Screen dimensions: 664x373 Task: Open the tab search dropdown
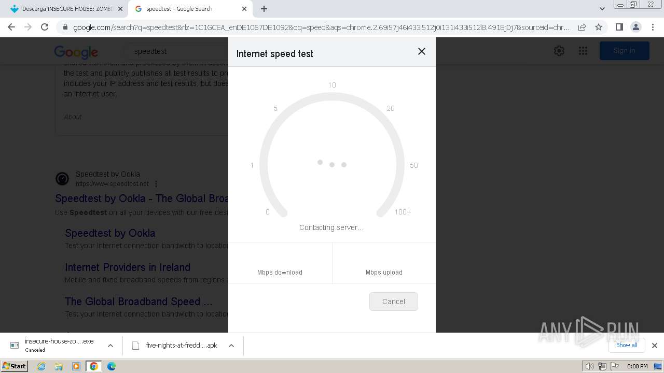tap(602, 9)
